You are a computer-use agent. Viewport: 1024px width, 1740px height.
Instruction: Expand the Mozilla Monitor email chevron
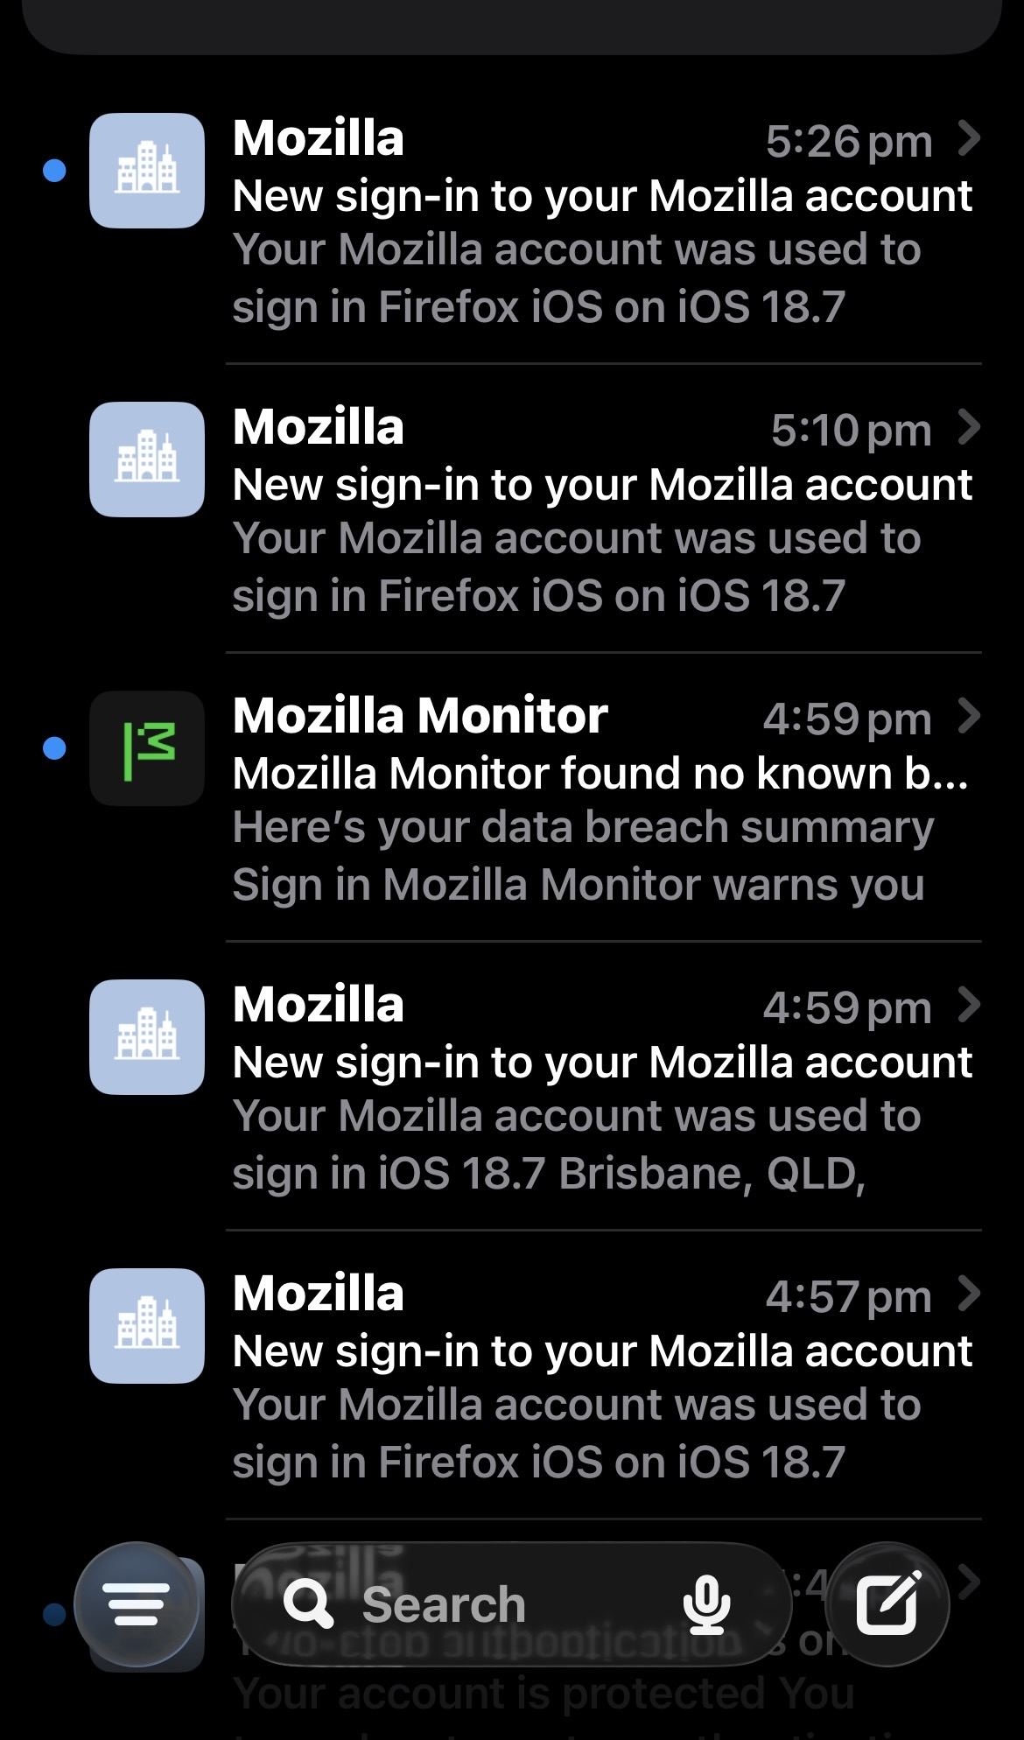[969, 716]
